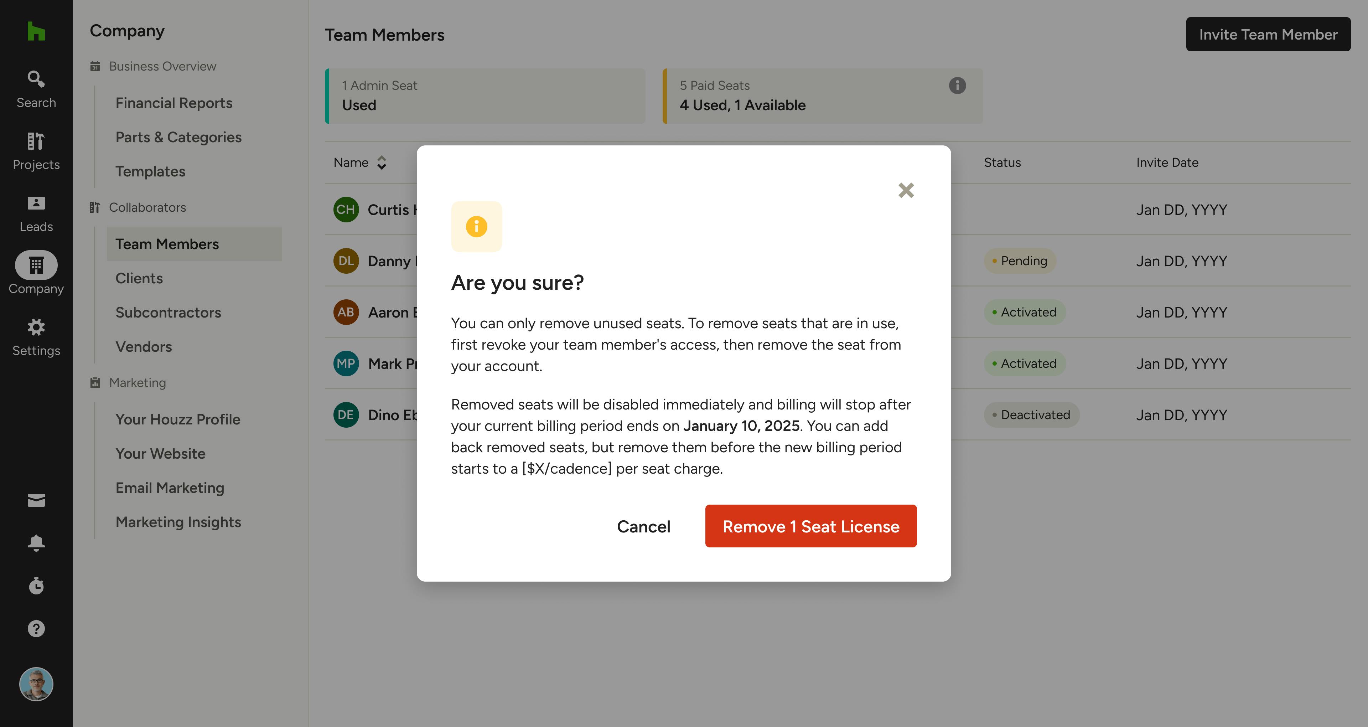Open Your Houzz Profile page
Viewport: 1368px width, 727px height.
177,419
